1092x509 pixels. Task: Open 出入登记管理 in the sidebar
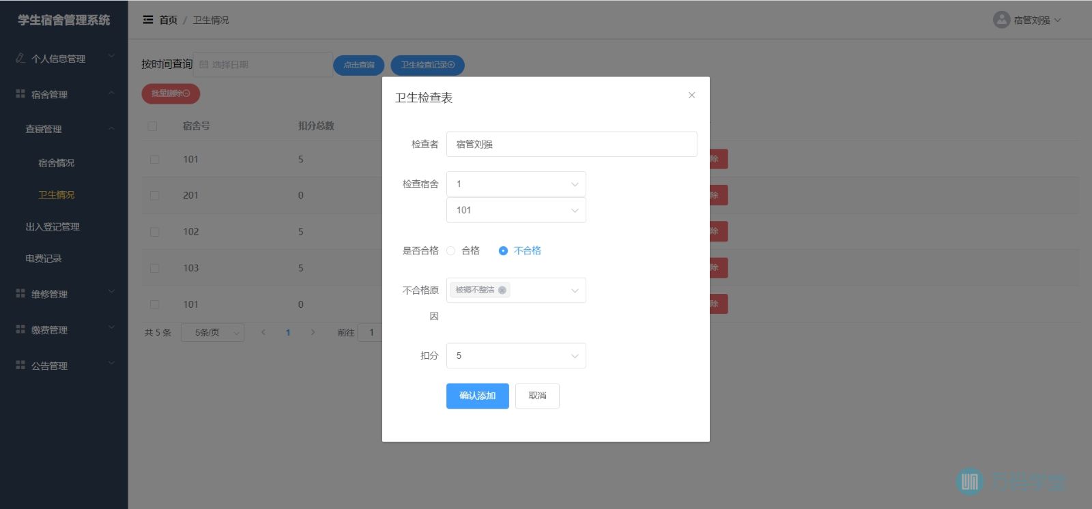53,227
